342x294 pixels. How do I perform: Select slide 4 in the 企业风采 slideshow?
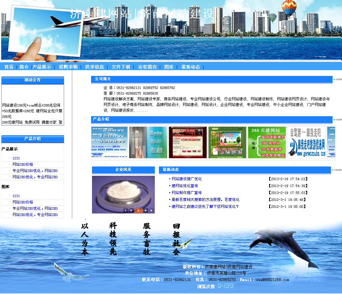tap(145, 211)
